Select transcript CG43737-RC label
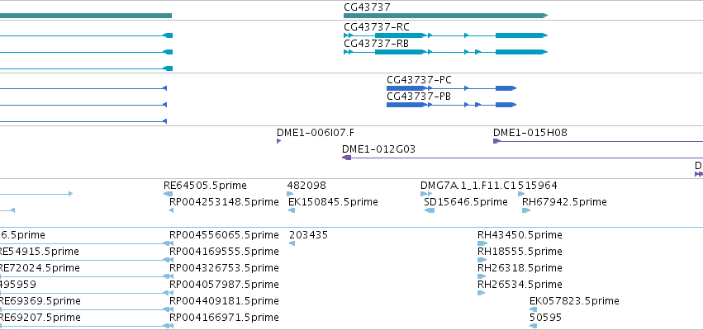 [377, 27]
